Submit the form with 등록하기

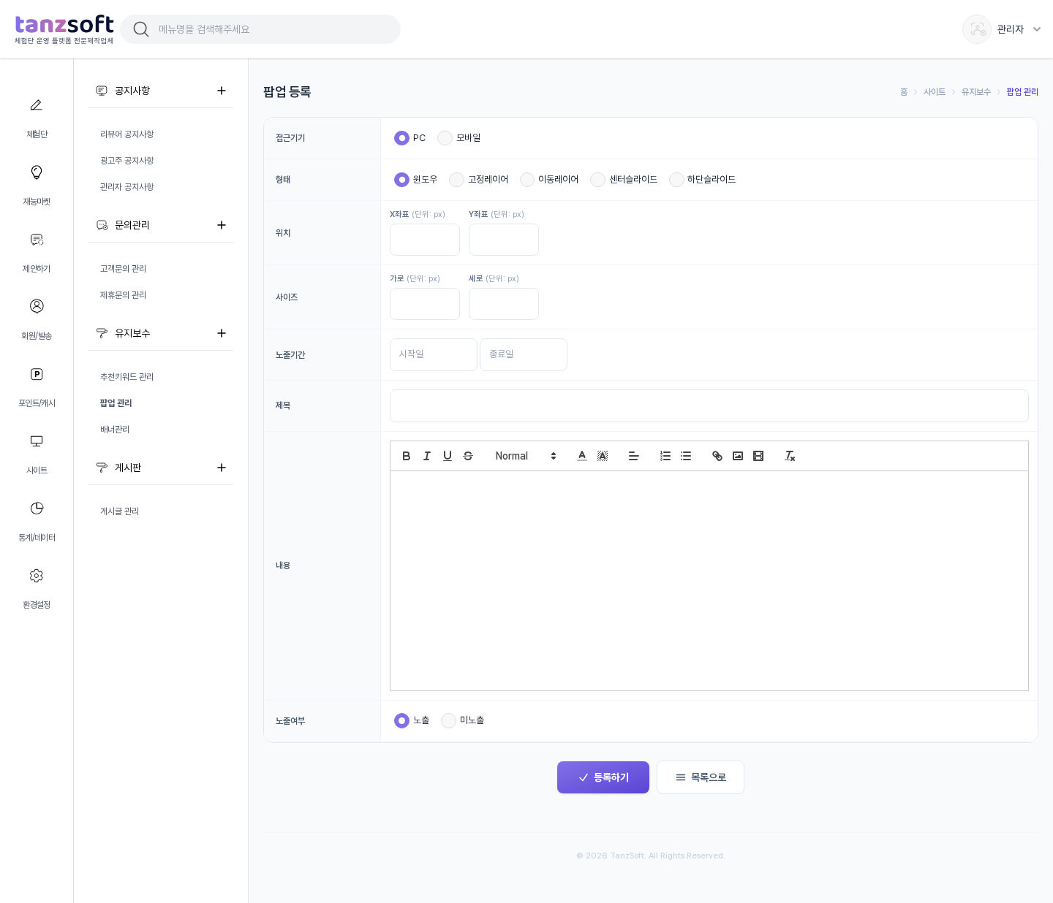tap(603, 777)
